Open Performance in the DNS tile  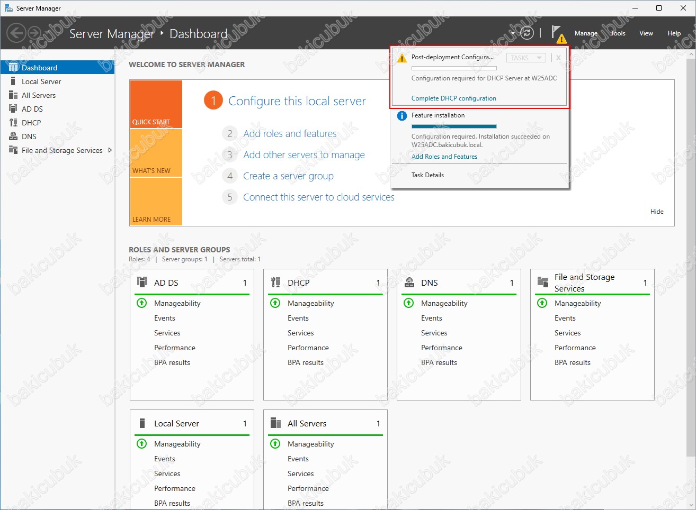[441, 348]
